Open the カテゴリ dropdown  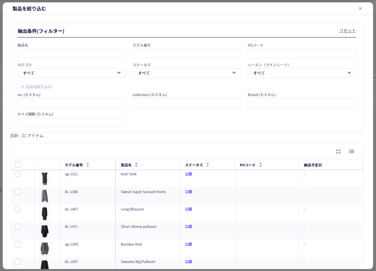[x=71, y=73]
